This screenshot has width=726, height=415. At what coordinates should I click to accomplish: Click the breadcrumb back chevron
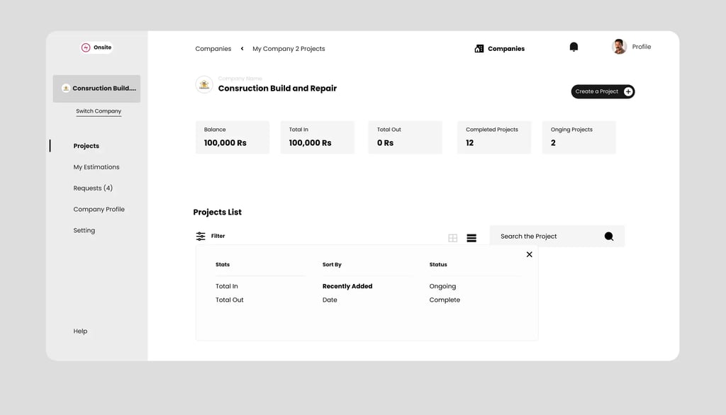(x=242, y=49)
